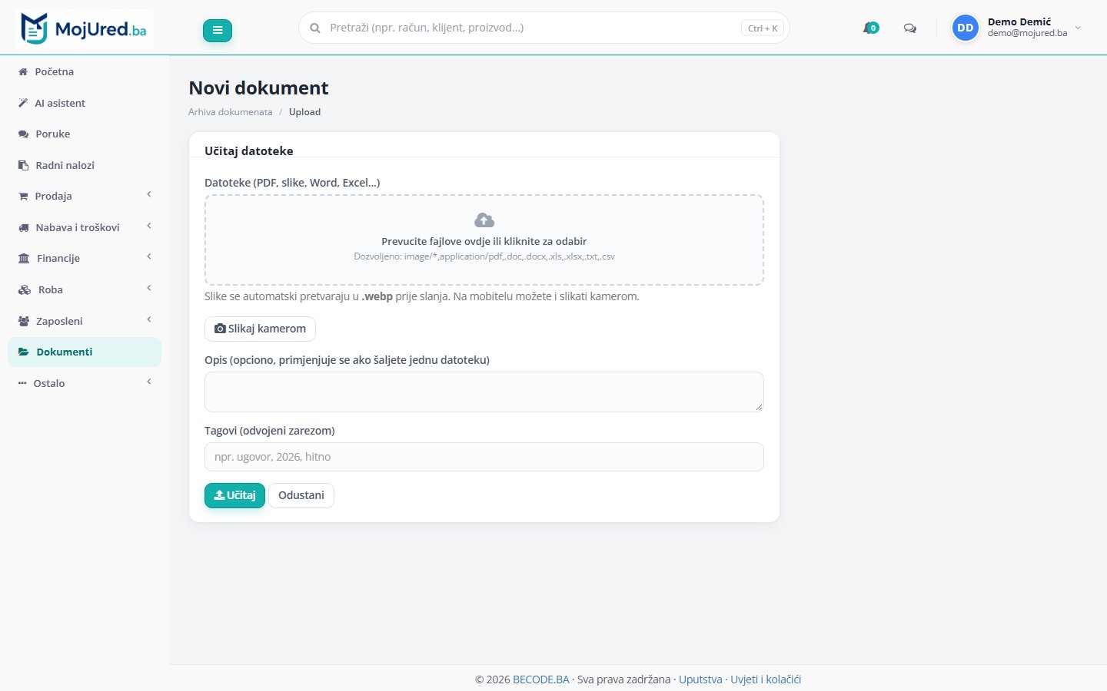Image resolution: width=1107 pixels, height=691 pixels.
Task: Open Radni nalozi in the sidebar
Action: point(85,165)
